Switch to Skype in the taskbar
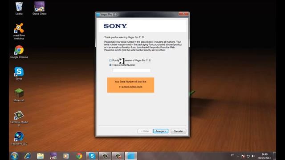 coord(92,156)
